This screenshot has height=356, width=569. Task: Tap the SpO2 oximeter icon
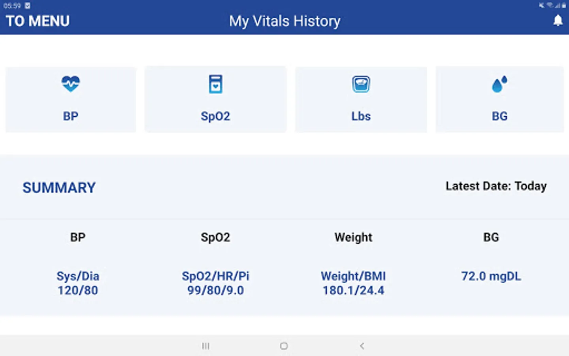[x=215, y=84]
